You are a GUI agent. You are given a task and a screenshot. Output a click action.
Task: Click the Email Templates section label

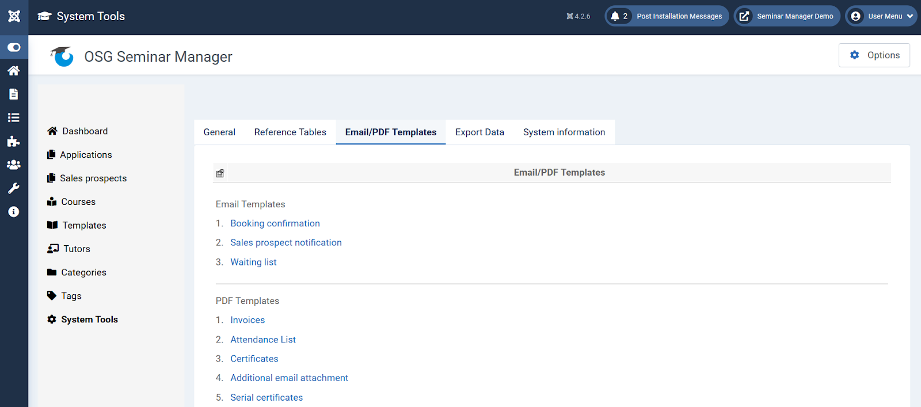point(250,204)
